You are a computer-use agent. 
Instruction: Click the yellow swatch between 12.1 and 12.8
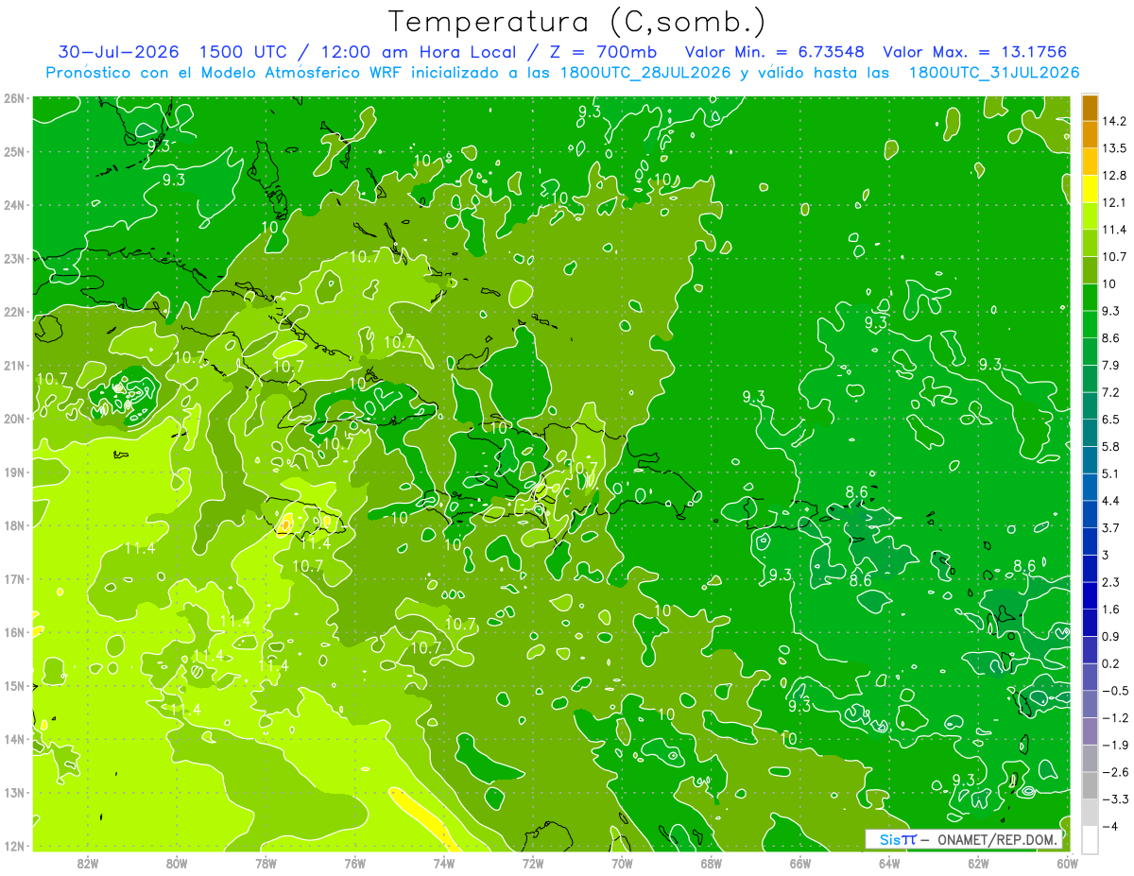(1090, 189)
